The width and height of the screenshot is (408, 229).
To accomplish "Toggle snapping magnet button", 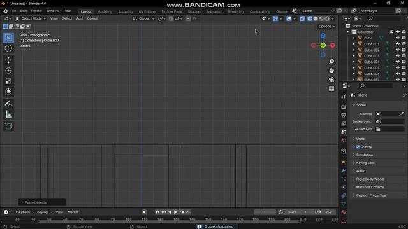I will tap(171, 18).
